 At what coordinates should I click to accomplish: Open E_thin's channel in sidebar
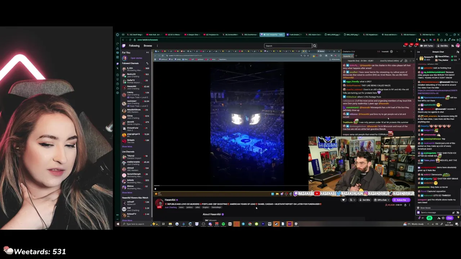point(136,69)
